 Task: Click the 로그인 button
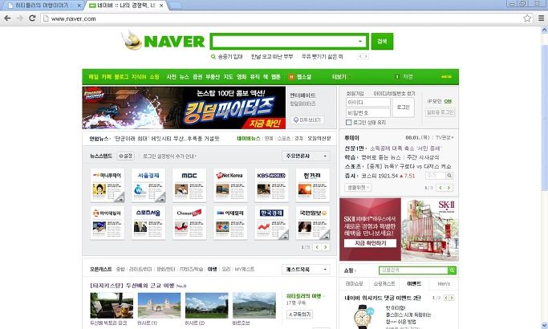403,108
